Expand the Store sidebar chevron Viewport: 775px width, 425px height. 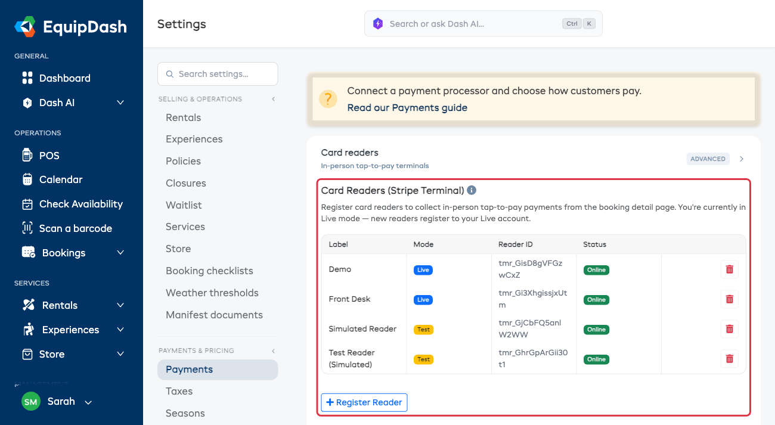[120, 354]
